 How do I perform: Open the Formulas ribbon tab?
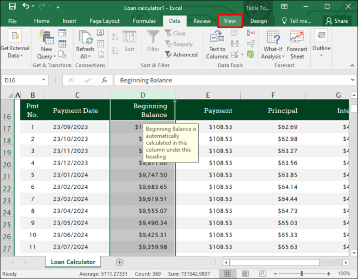144,21
